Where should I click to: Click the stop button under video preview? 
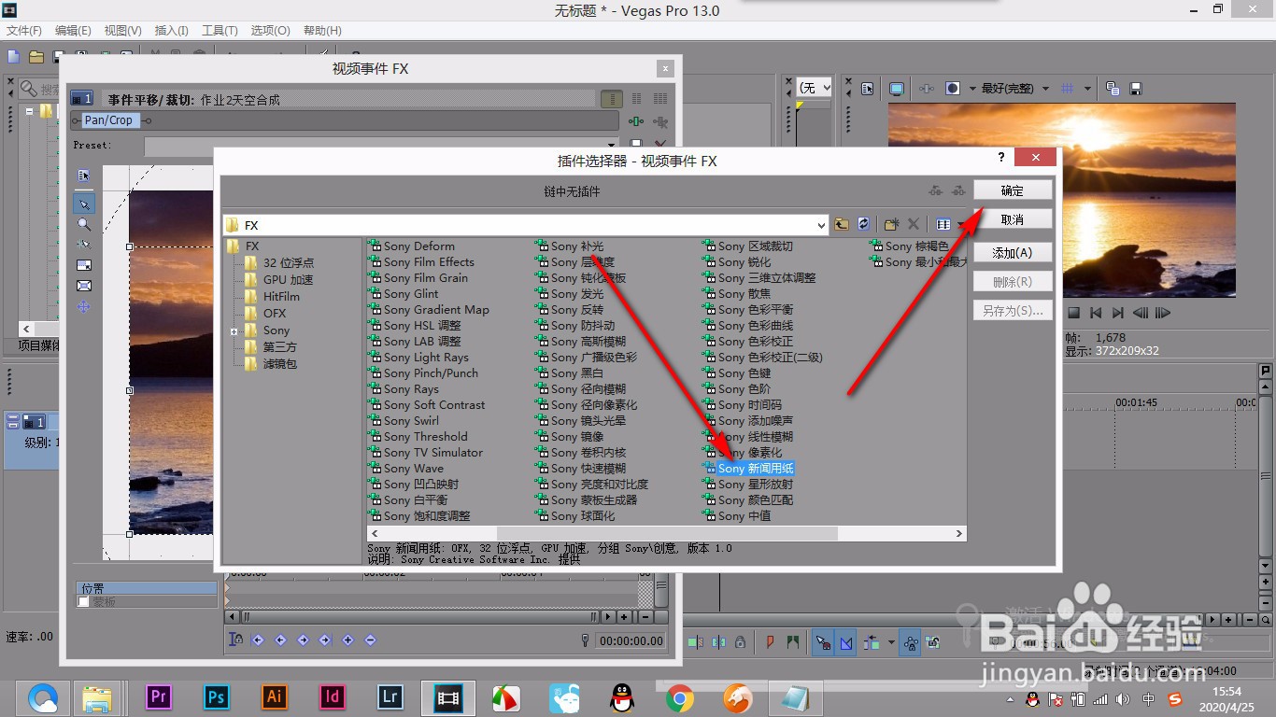(x=1073, y=314)
